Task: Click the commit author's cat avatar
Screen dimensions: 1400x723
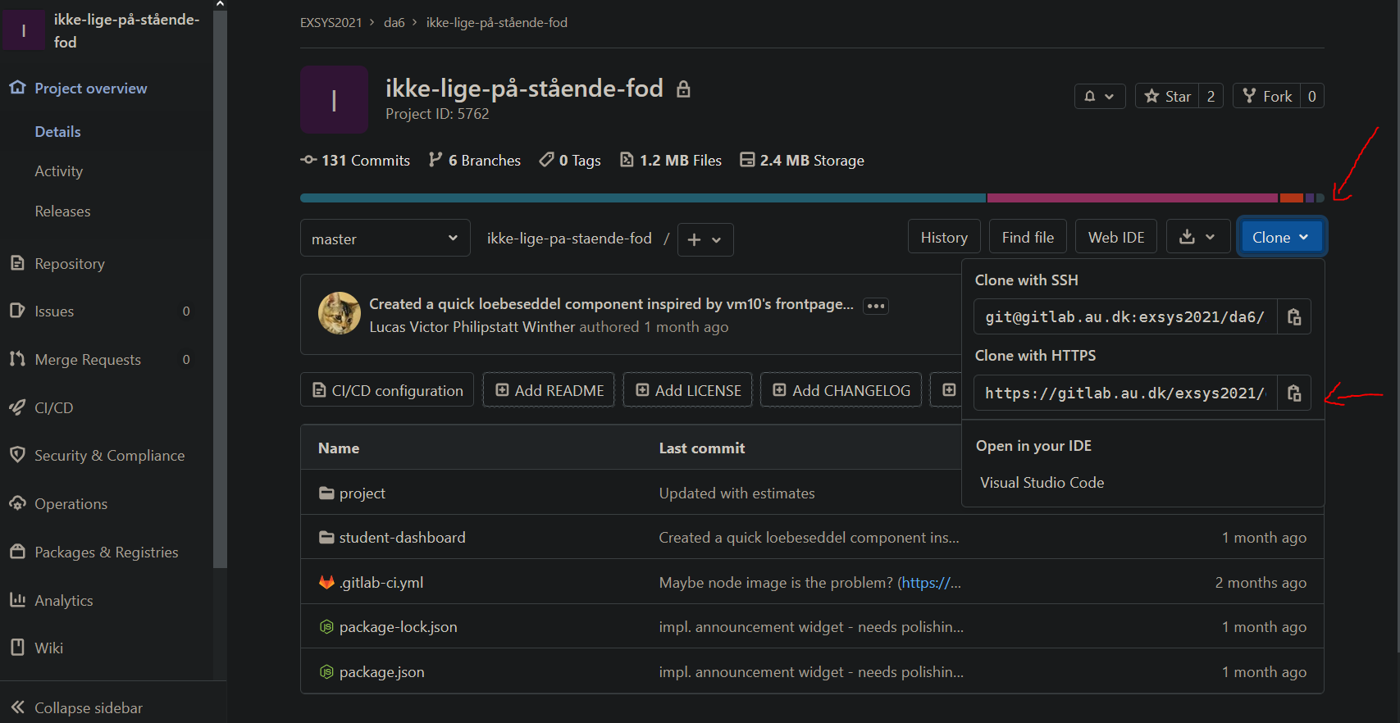Action: pos(339,313)
